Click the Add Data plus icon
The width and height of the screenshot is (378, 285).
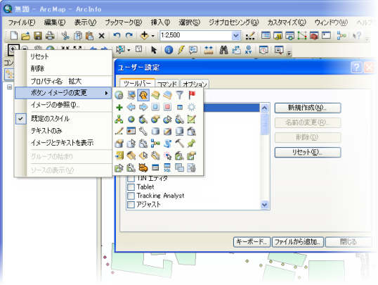tap(145, 35)
